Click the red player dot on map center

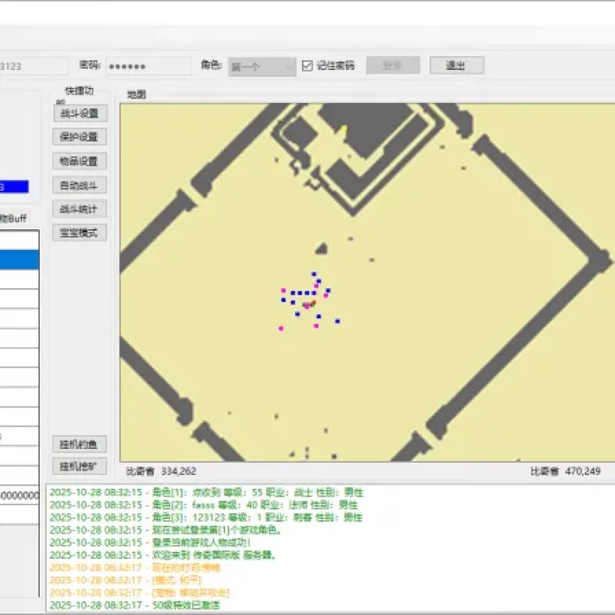coord(314,303)
